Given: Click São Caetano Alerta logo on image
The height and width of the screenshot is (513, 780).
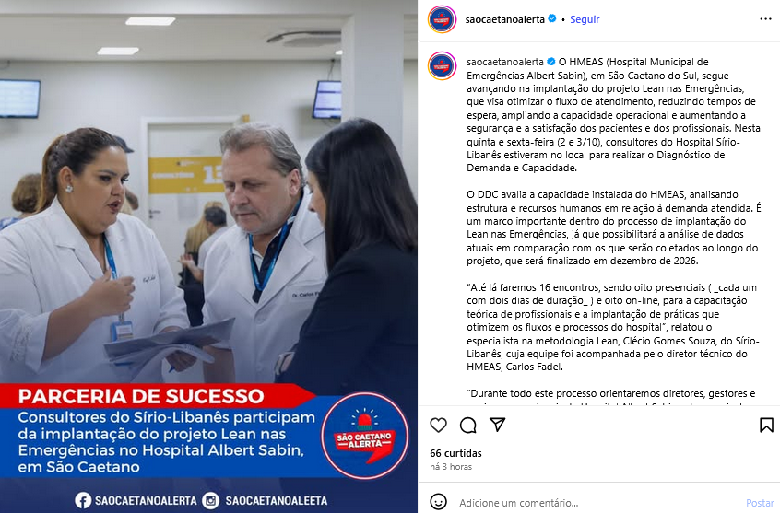Looking at the screenshot, I should tap(364, 436).
